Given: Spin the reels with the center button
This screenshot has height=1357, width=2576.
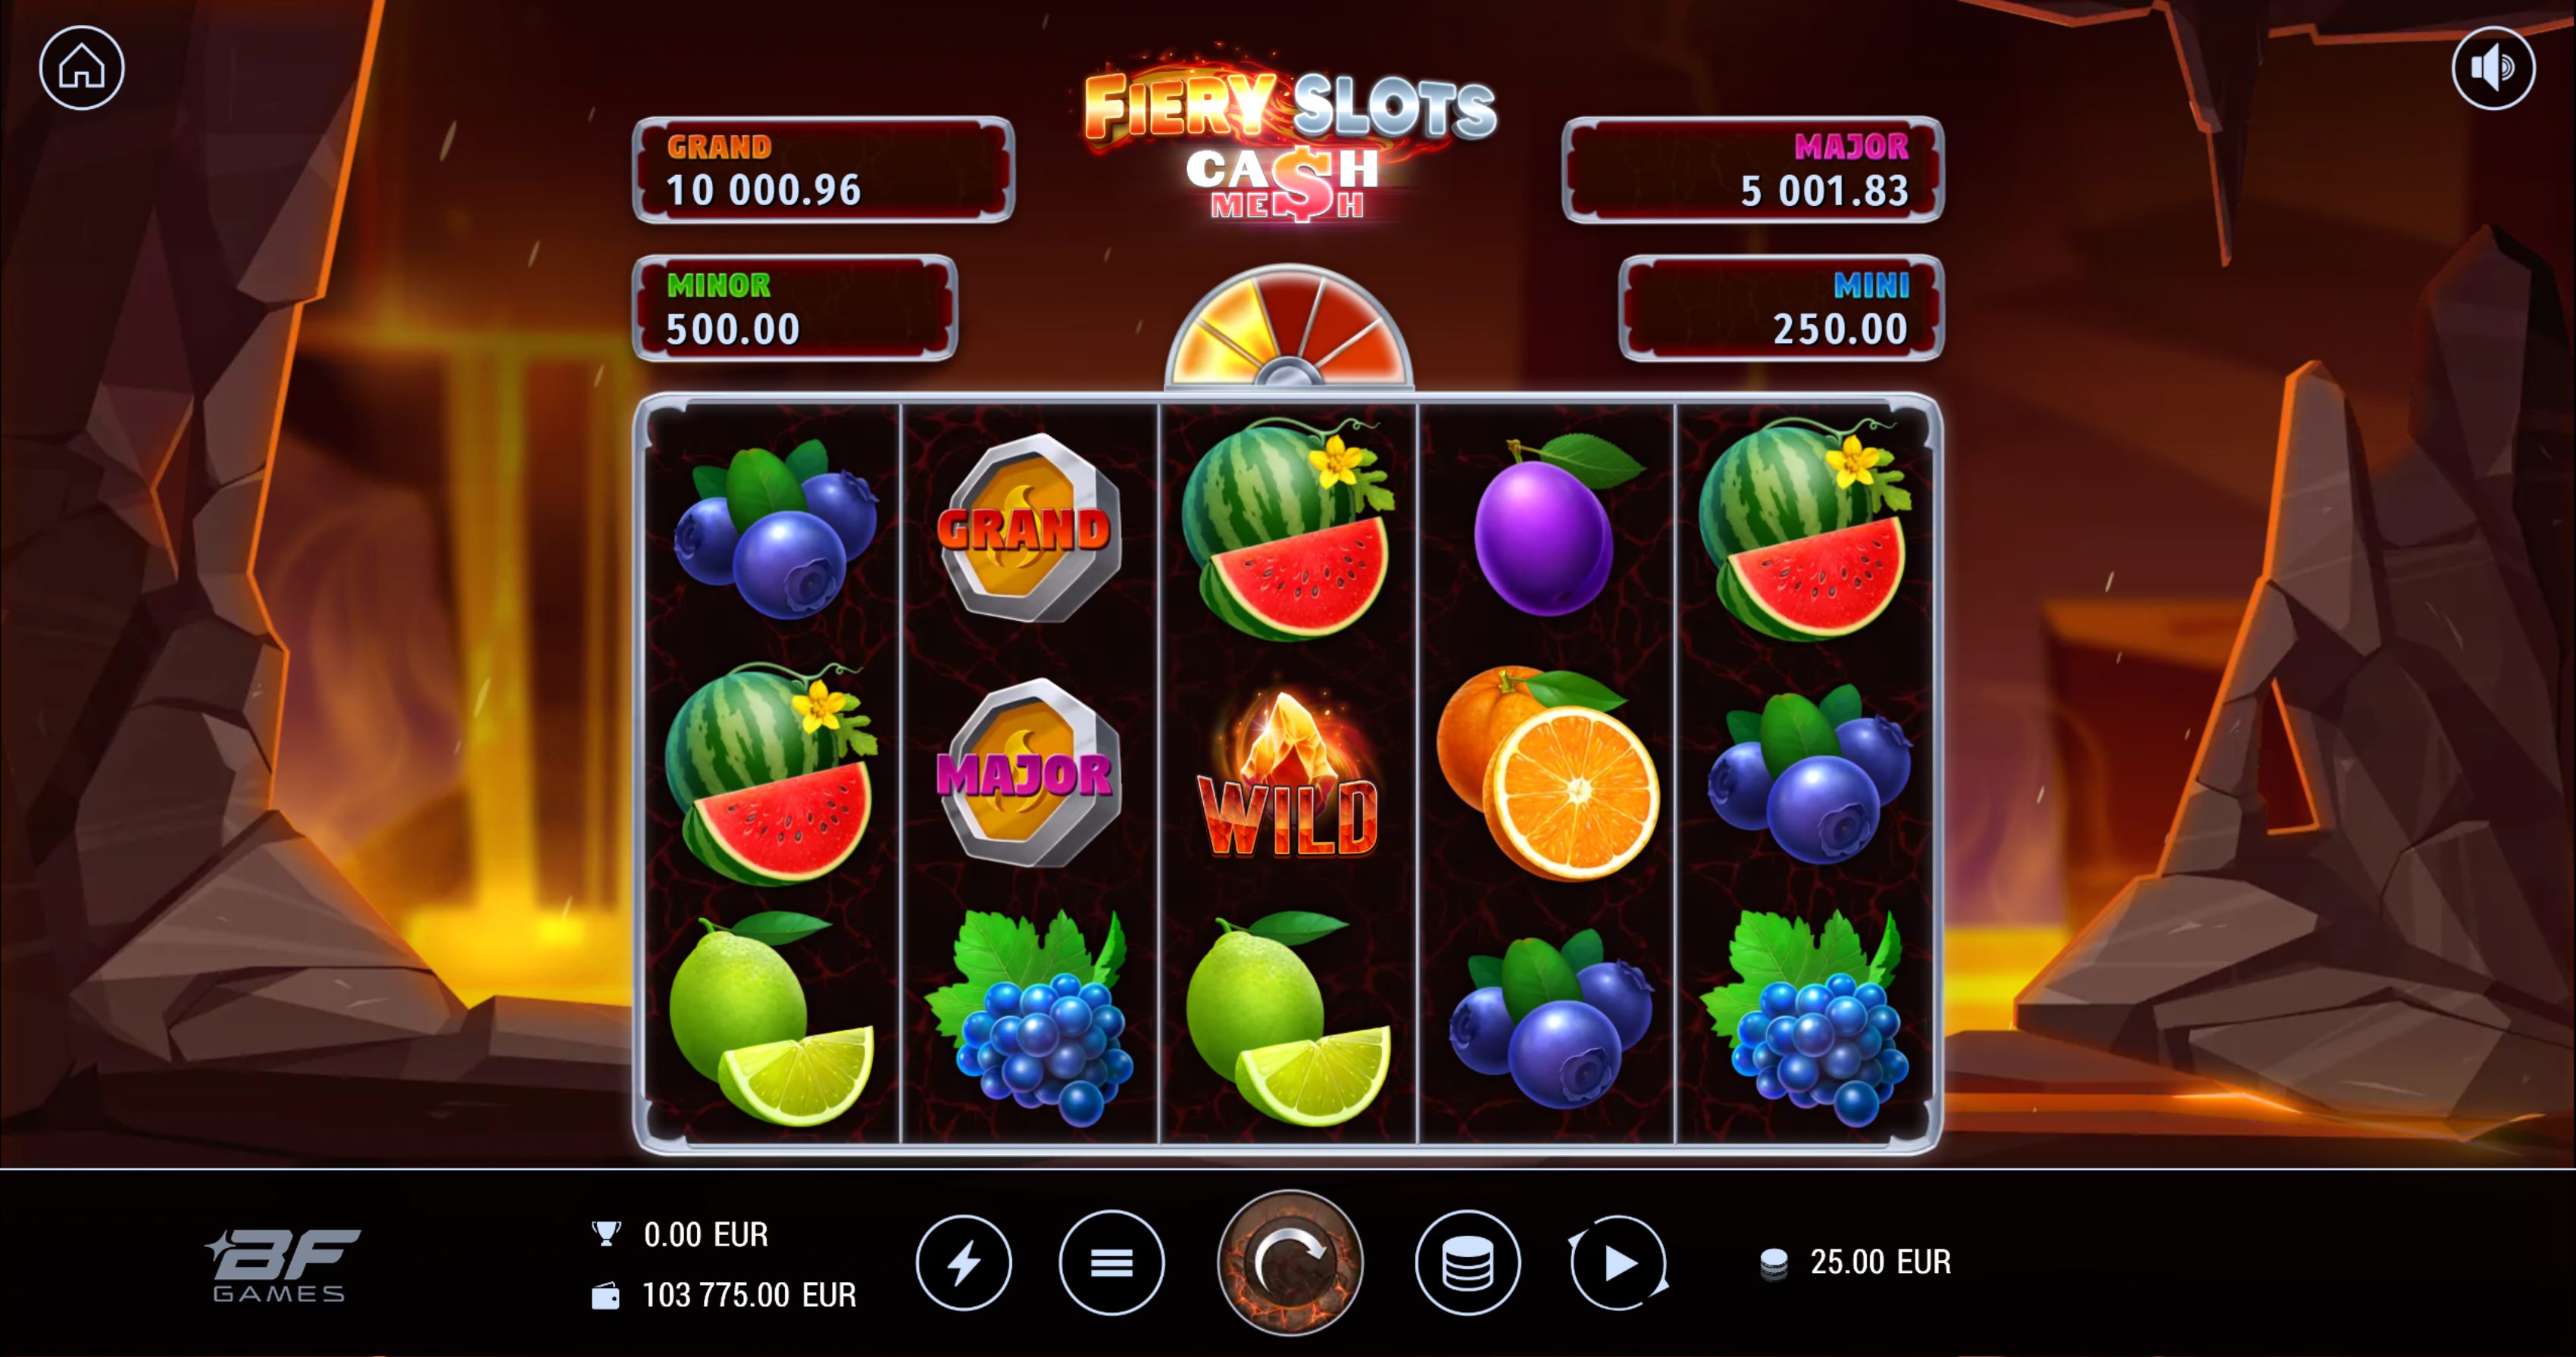Looking at the screenshot, I should tap(1290, 1262).
